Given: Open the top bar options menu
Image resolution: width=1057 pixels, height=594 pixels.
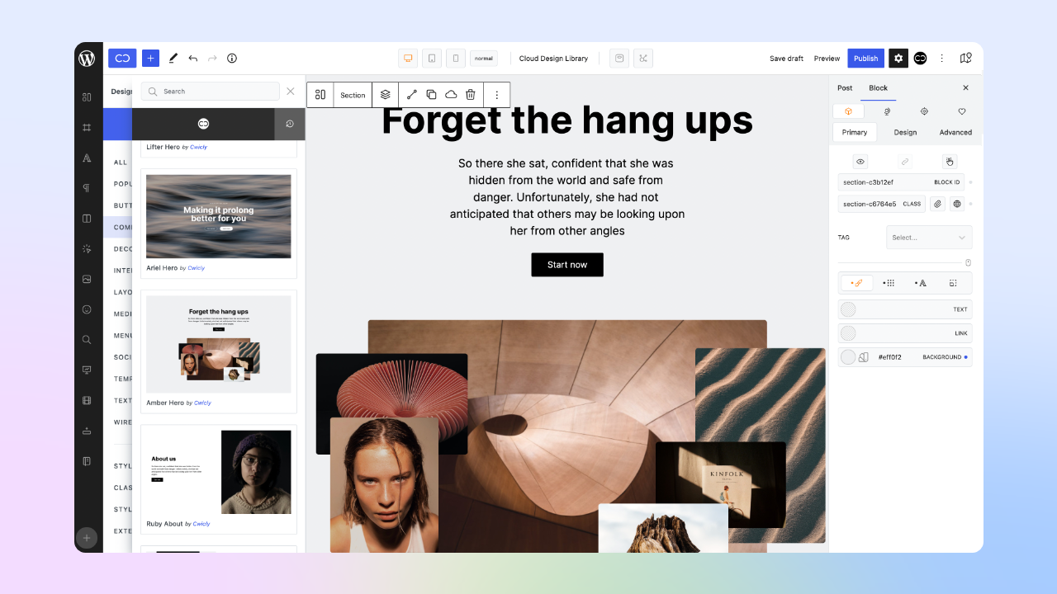Looking at the screenshot, I should pyautogui.click(x=942, y=59).
